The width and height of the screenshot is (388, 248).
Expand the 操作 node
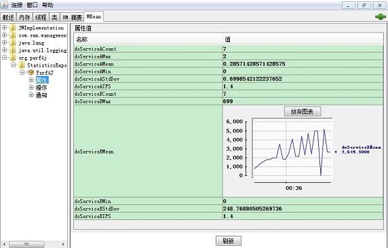[x=31, y=88]
